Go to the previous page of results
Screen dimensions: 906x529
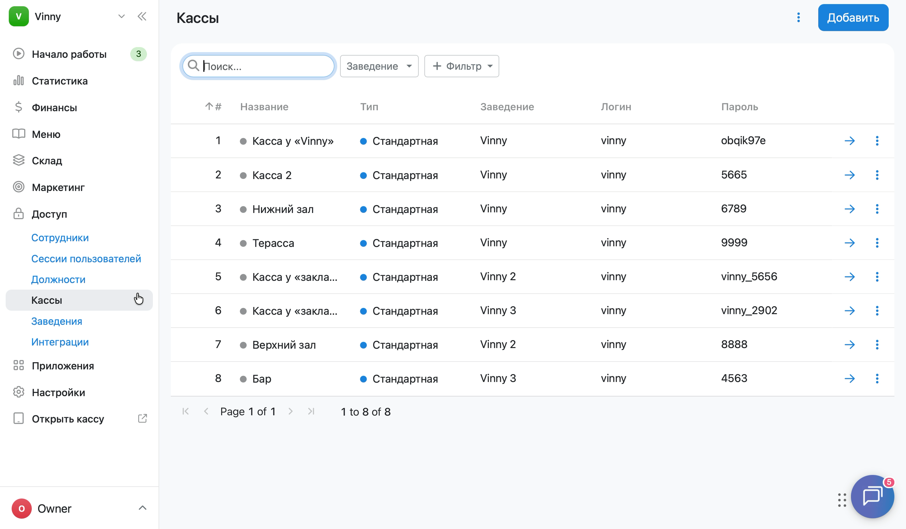tap(206, 411)
